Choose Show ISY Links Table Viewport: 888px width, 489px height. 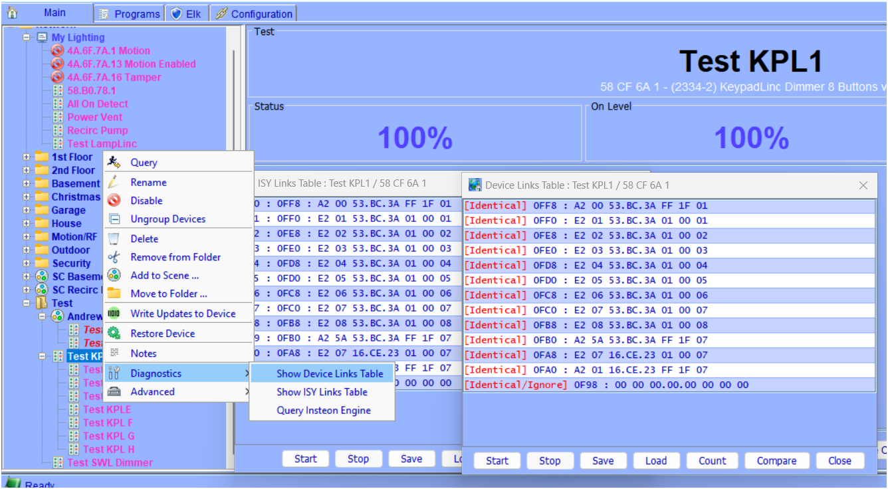click(322, 392)
